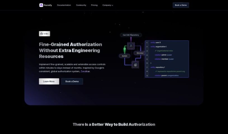The width and height of the screenshot is (228, 134).
Task: Select the repository document node icon
Action: pos(135,65)
